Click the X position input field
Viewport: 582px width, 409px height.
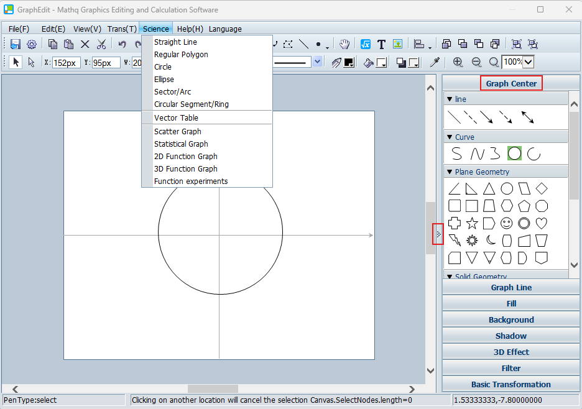coord(67,62)
